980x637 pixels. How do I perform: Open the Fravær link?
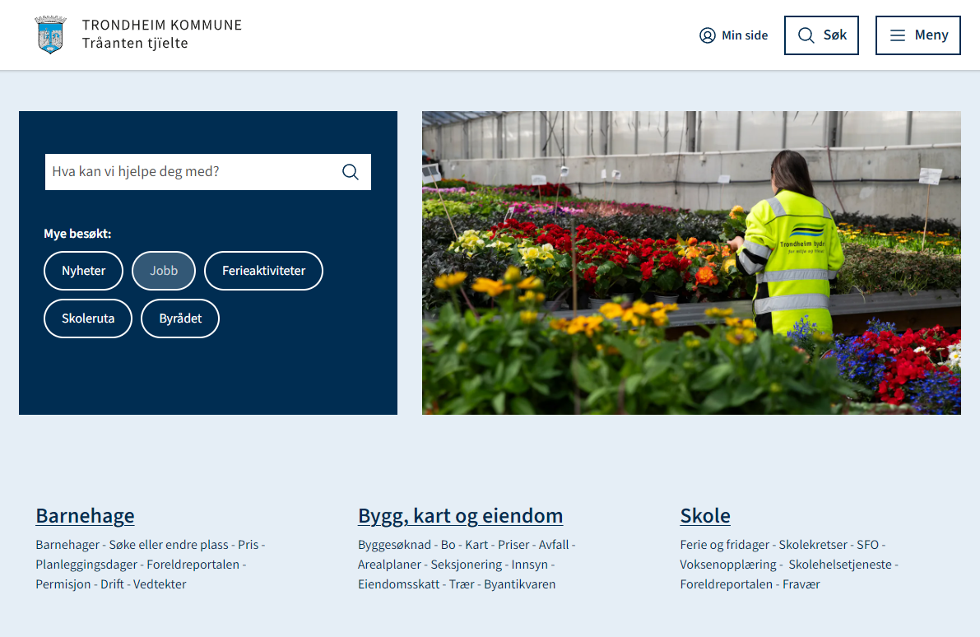pos(801,584)
